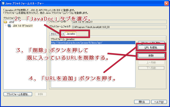Select the J2SE tree node label
This screenshot has width=170, height=107.
click(x=12, y=22)
